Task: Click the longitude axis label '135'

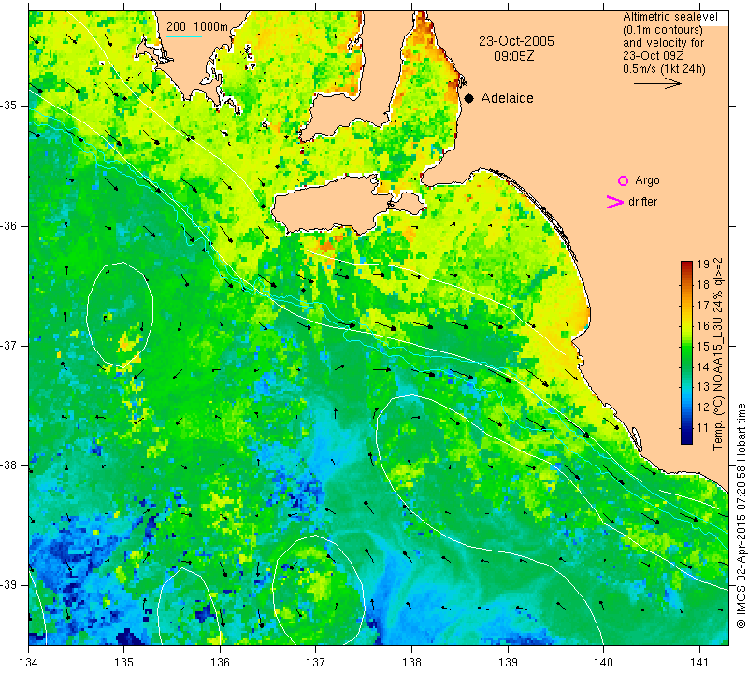Action: 124,663
